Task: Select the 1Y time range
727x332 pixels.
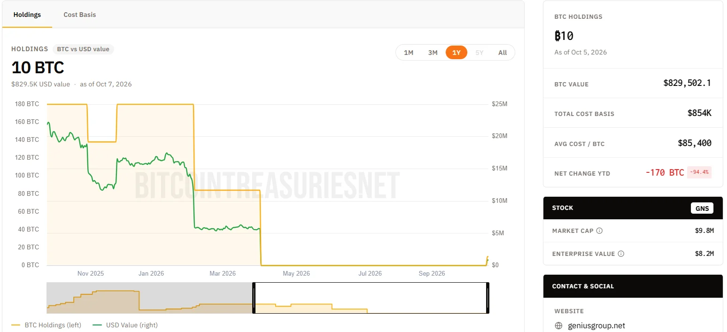Action: pyautogui.click(x=456, y=53)
